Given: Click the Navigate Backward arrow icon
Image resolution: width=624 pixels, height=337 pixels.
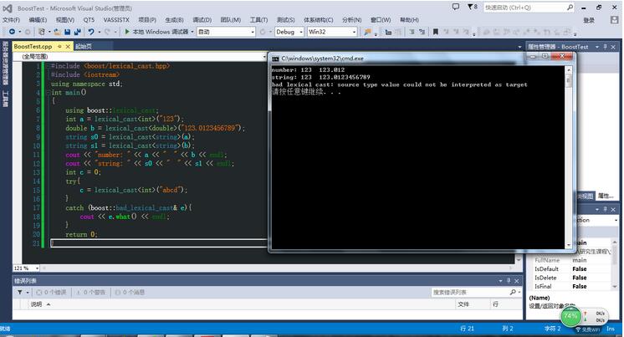Looking at the screenshot, I should click(12, 32).
